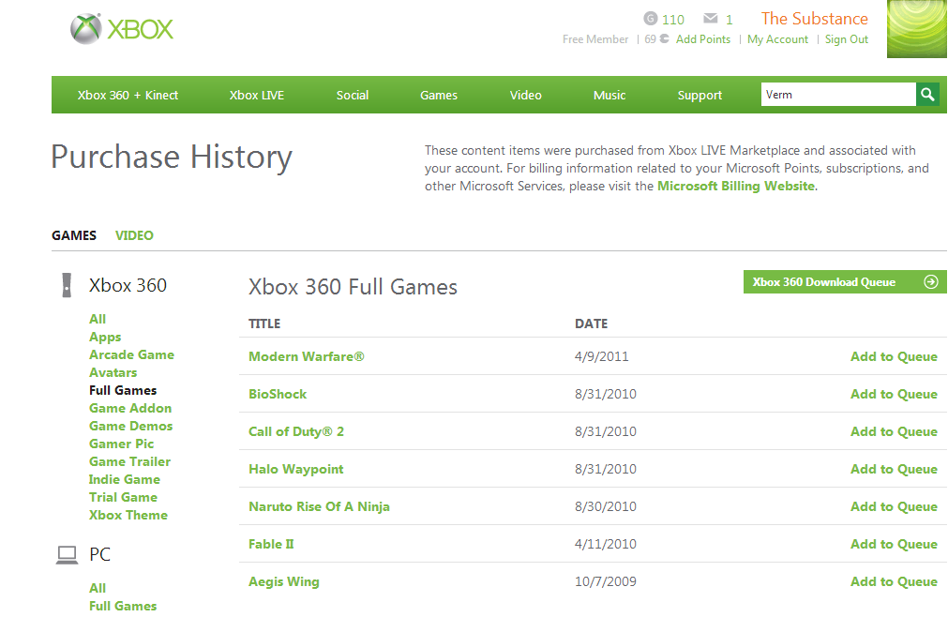The width and height of the screenshot is (948, 617).
Task: Select Xbox 360 All category
Action: 98,319
